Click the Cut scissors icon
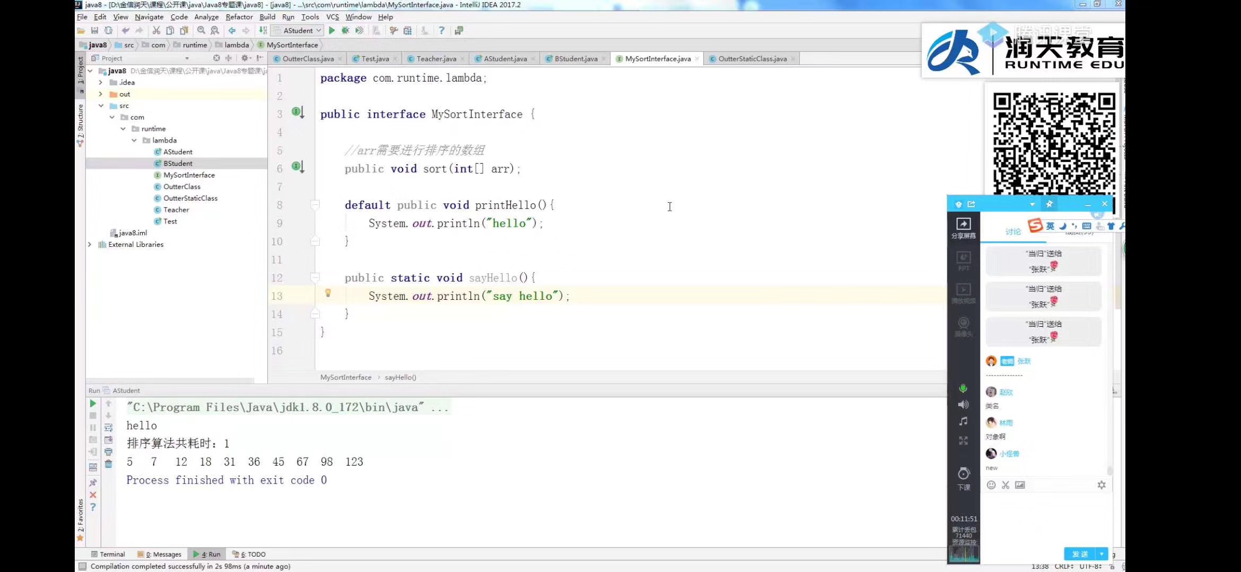The height and width of the screenshot is (572, 1241). tap(156, 31)
